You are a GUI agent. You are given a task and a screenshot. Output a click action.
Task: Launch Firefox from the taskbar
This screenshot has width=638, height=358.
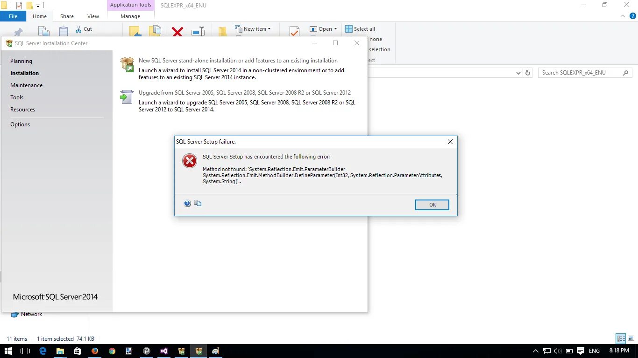tap(95, 351)
